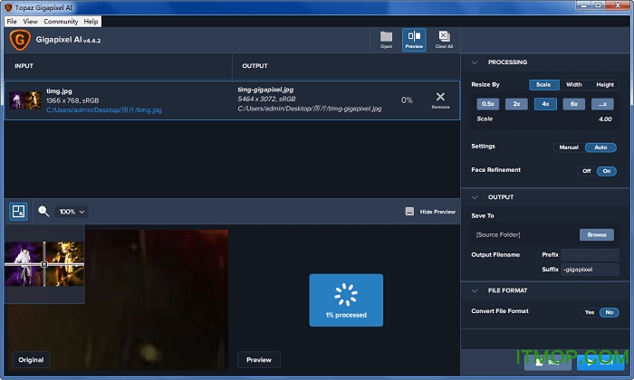
Task: Click the timg.jpg thumbnail image
Action: [x=25, y=100]
